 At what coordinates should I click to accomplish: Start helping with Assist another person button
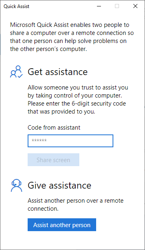pos(62,225)
